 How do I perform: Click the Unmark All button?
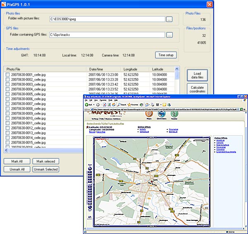[17, 169]
